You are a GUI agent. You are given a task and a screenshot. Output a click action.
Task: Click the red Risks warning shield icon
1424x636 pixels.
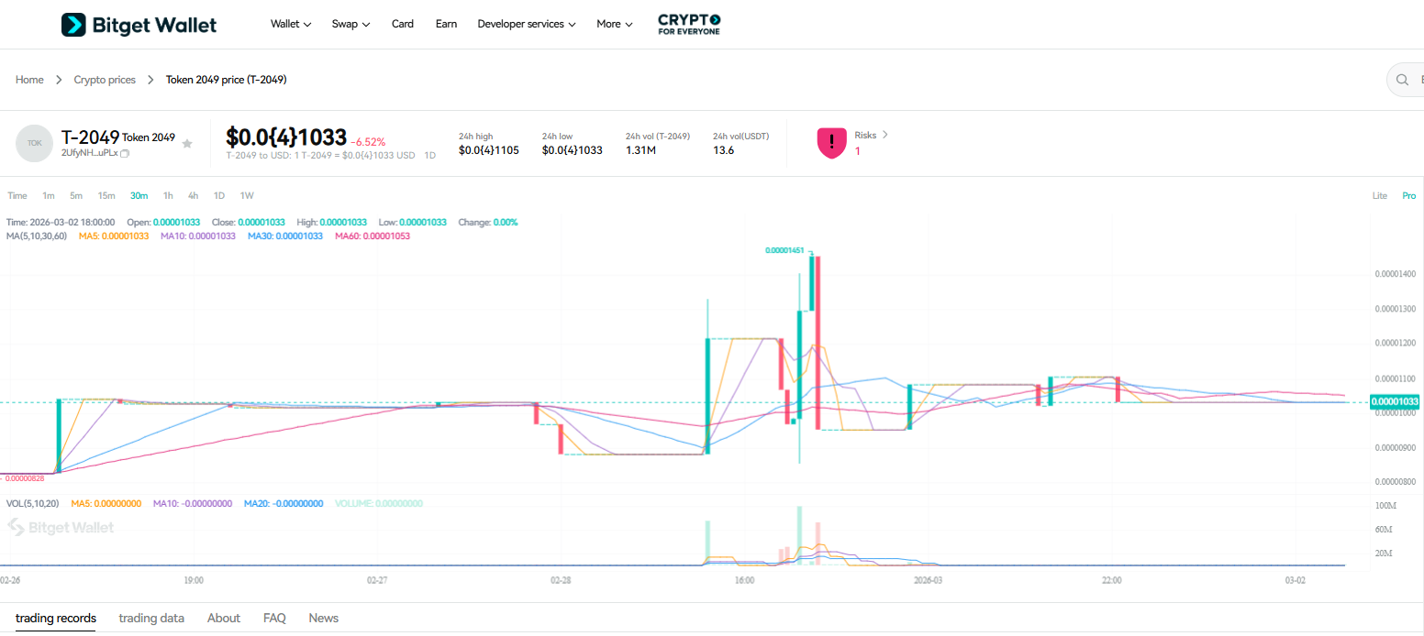pyautogui.click(x=831, y=143)
